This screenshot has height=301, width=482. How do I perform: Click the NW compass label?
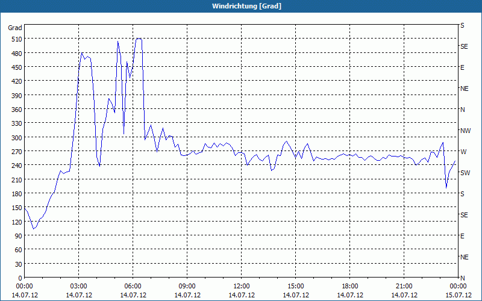465,131
